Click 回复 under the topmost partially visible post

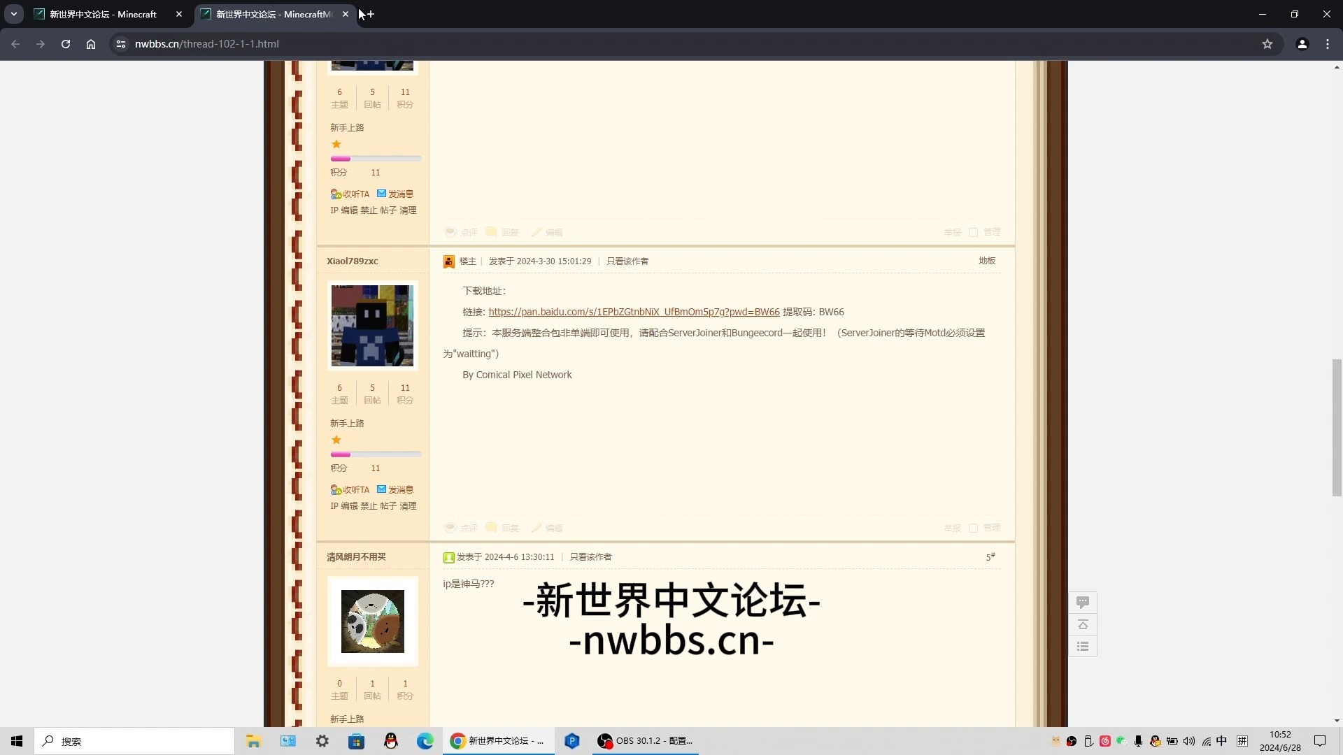pos(503,232)
